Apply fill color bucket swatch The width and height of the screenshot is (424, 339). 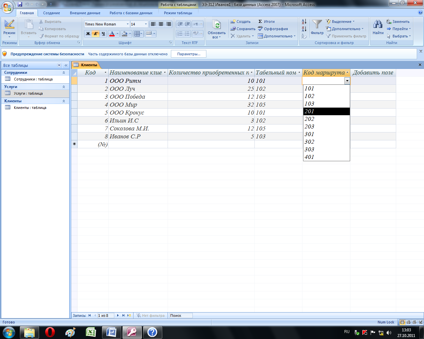[x=124, y=34]
